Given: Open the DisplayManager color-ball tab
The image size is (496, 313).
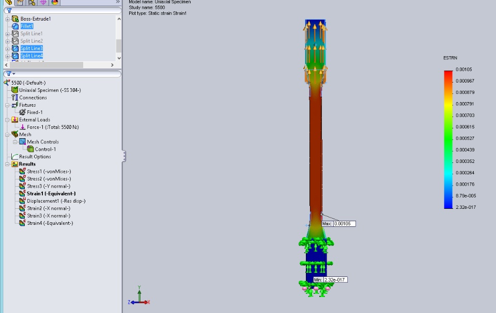Looking at the screenshot, I should pyautogui.click(x=55, y=2).
